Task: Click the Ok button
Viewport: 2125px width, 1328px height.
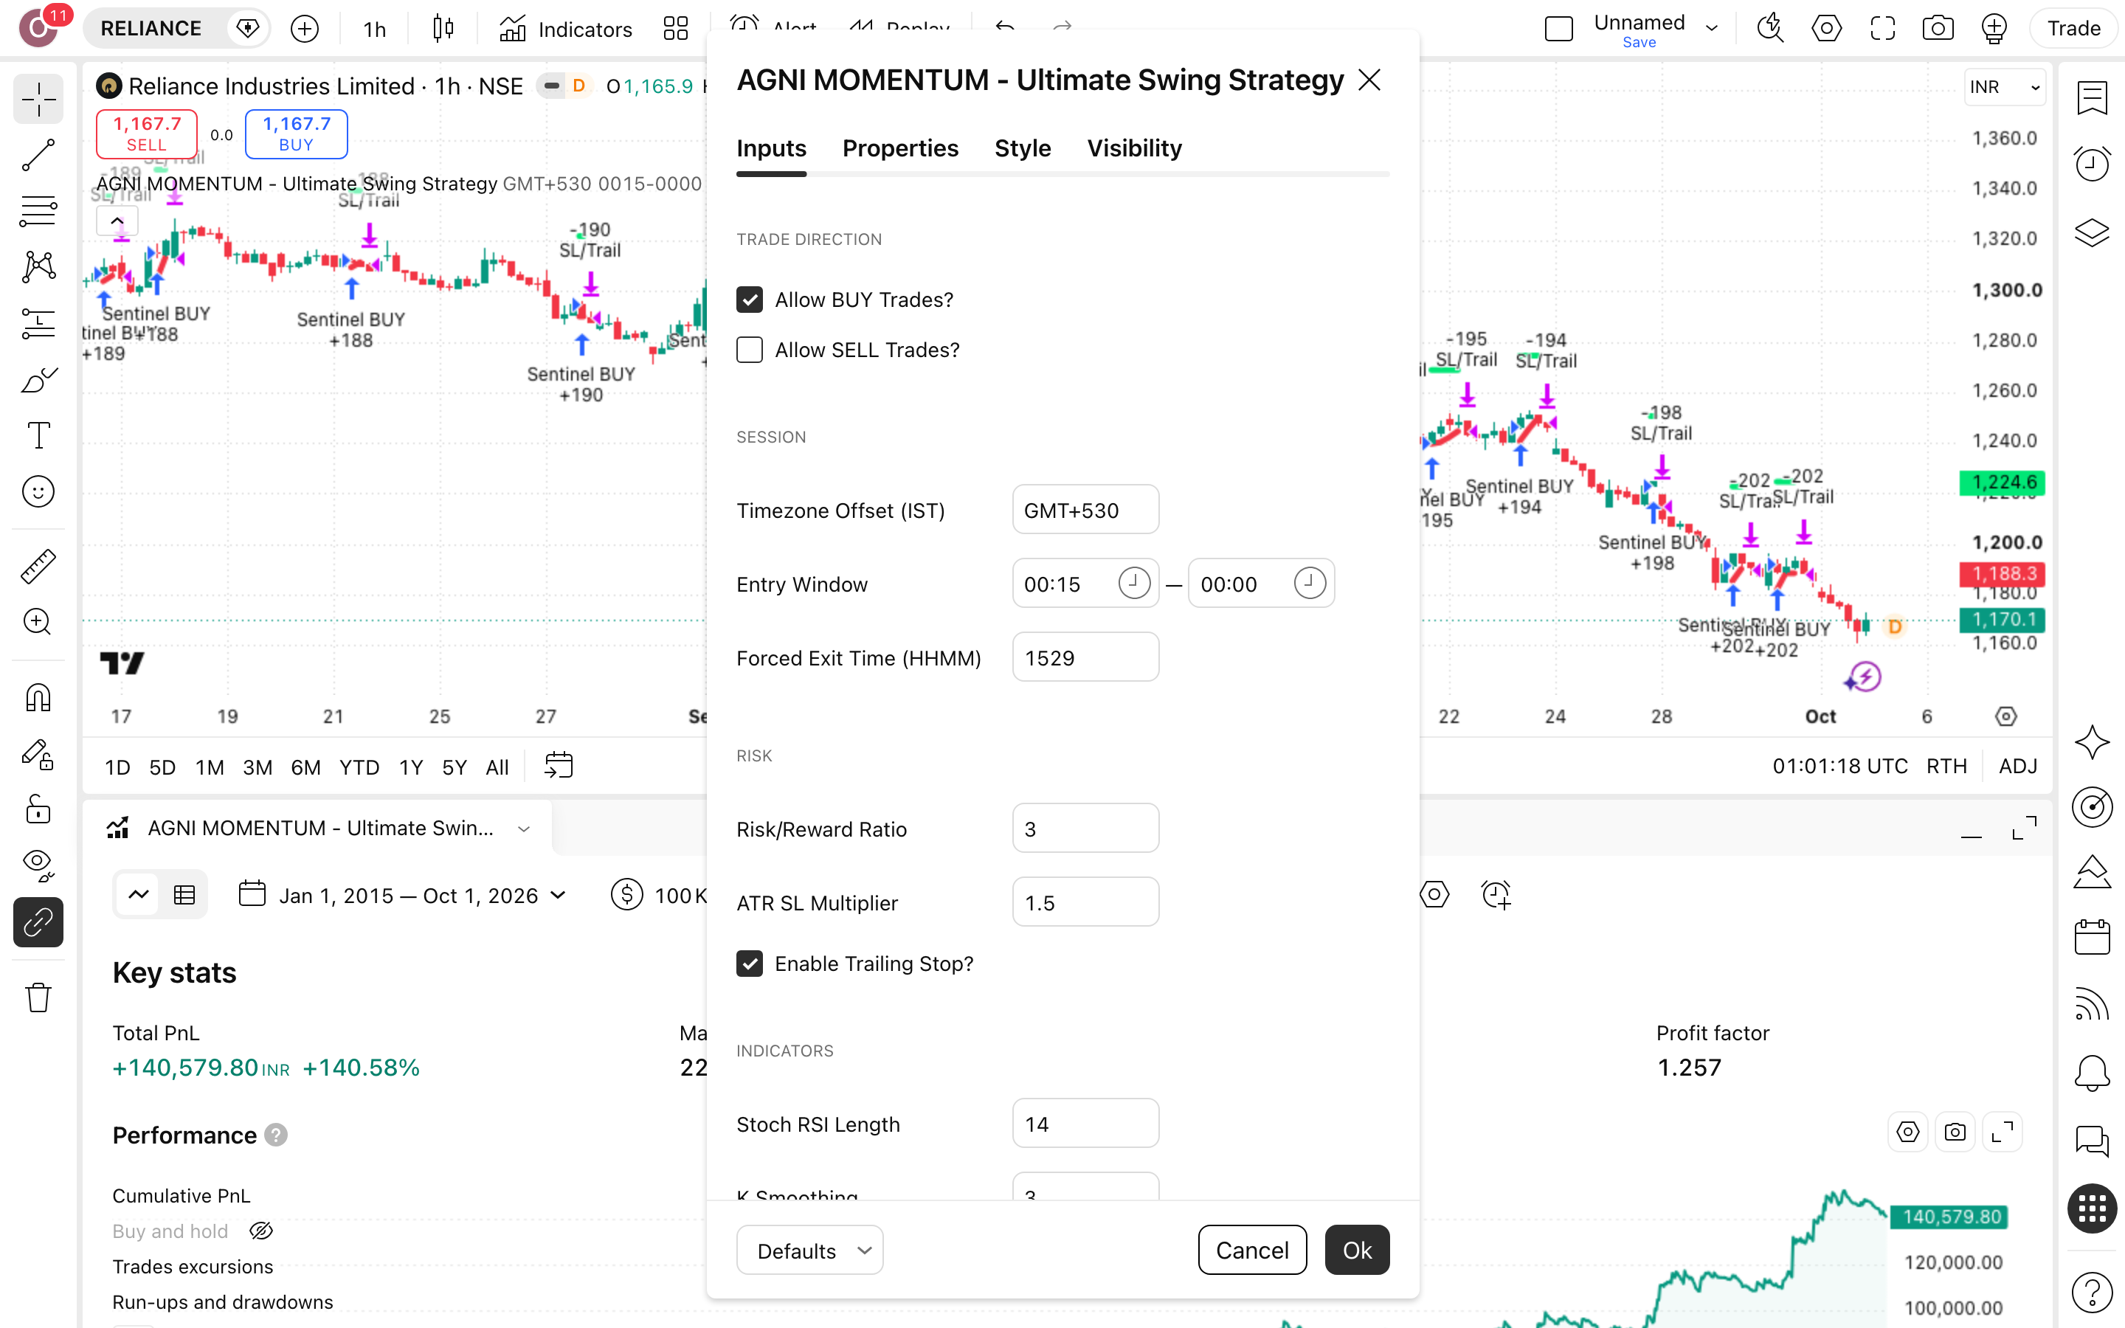Action: (1357, 1249)
